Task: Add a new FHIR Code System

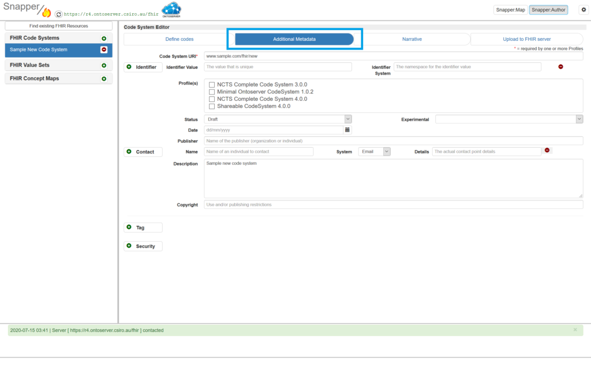Action: coord(104,38)
